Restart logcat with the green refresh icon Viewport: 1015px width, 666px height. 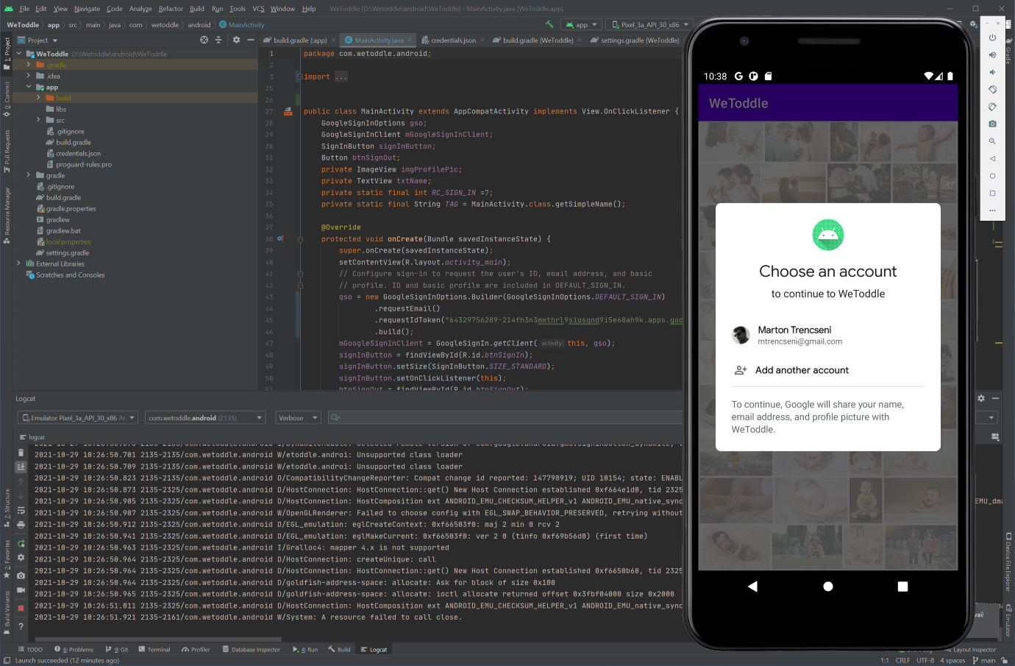(x=21, y=544)
